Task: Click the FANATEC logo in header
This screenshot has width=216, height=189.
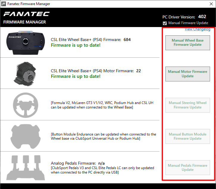Action: point(26,14)
